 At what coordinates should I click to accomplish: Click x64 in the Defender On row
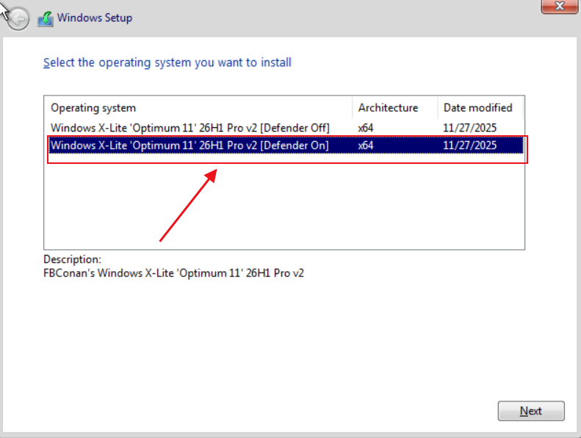[365, 146]
